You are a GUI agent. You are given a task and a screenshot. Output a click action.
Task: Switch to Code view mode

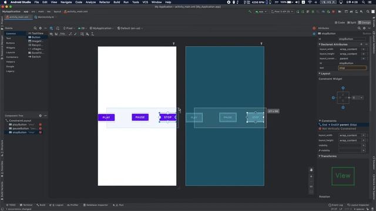pyautogui.click(x=340, y=22)
